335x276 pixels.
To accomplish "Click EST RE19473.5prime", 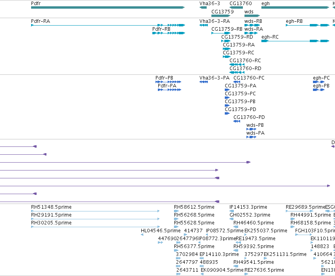I will [255, 239].
